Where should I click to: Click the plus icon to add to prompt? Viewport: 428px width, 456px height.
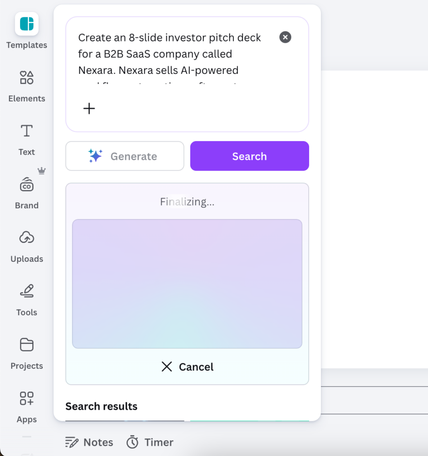(x=89, y=108)
